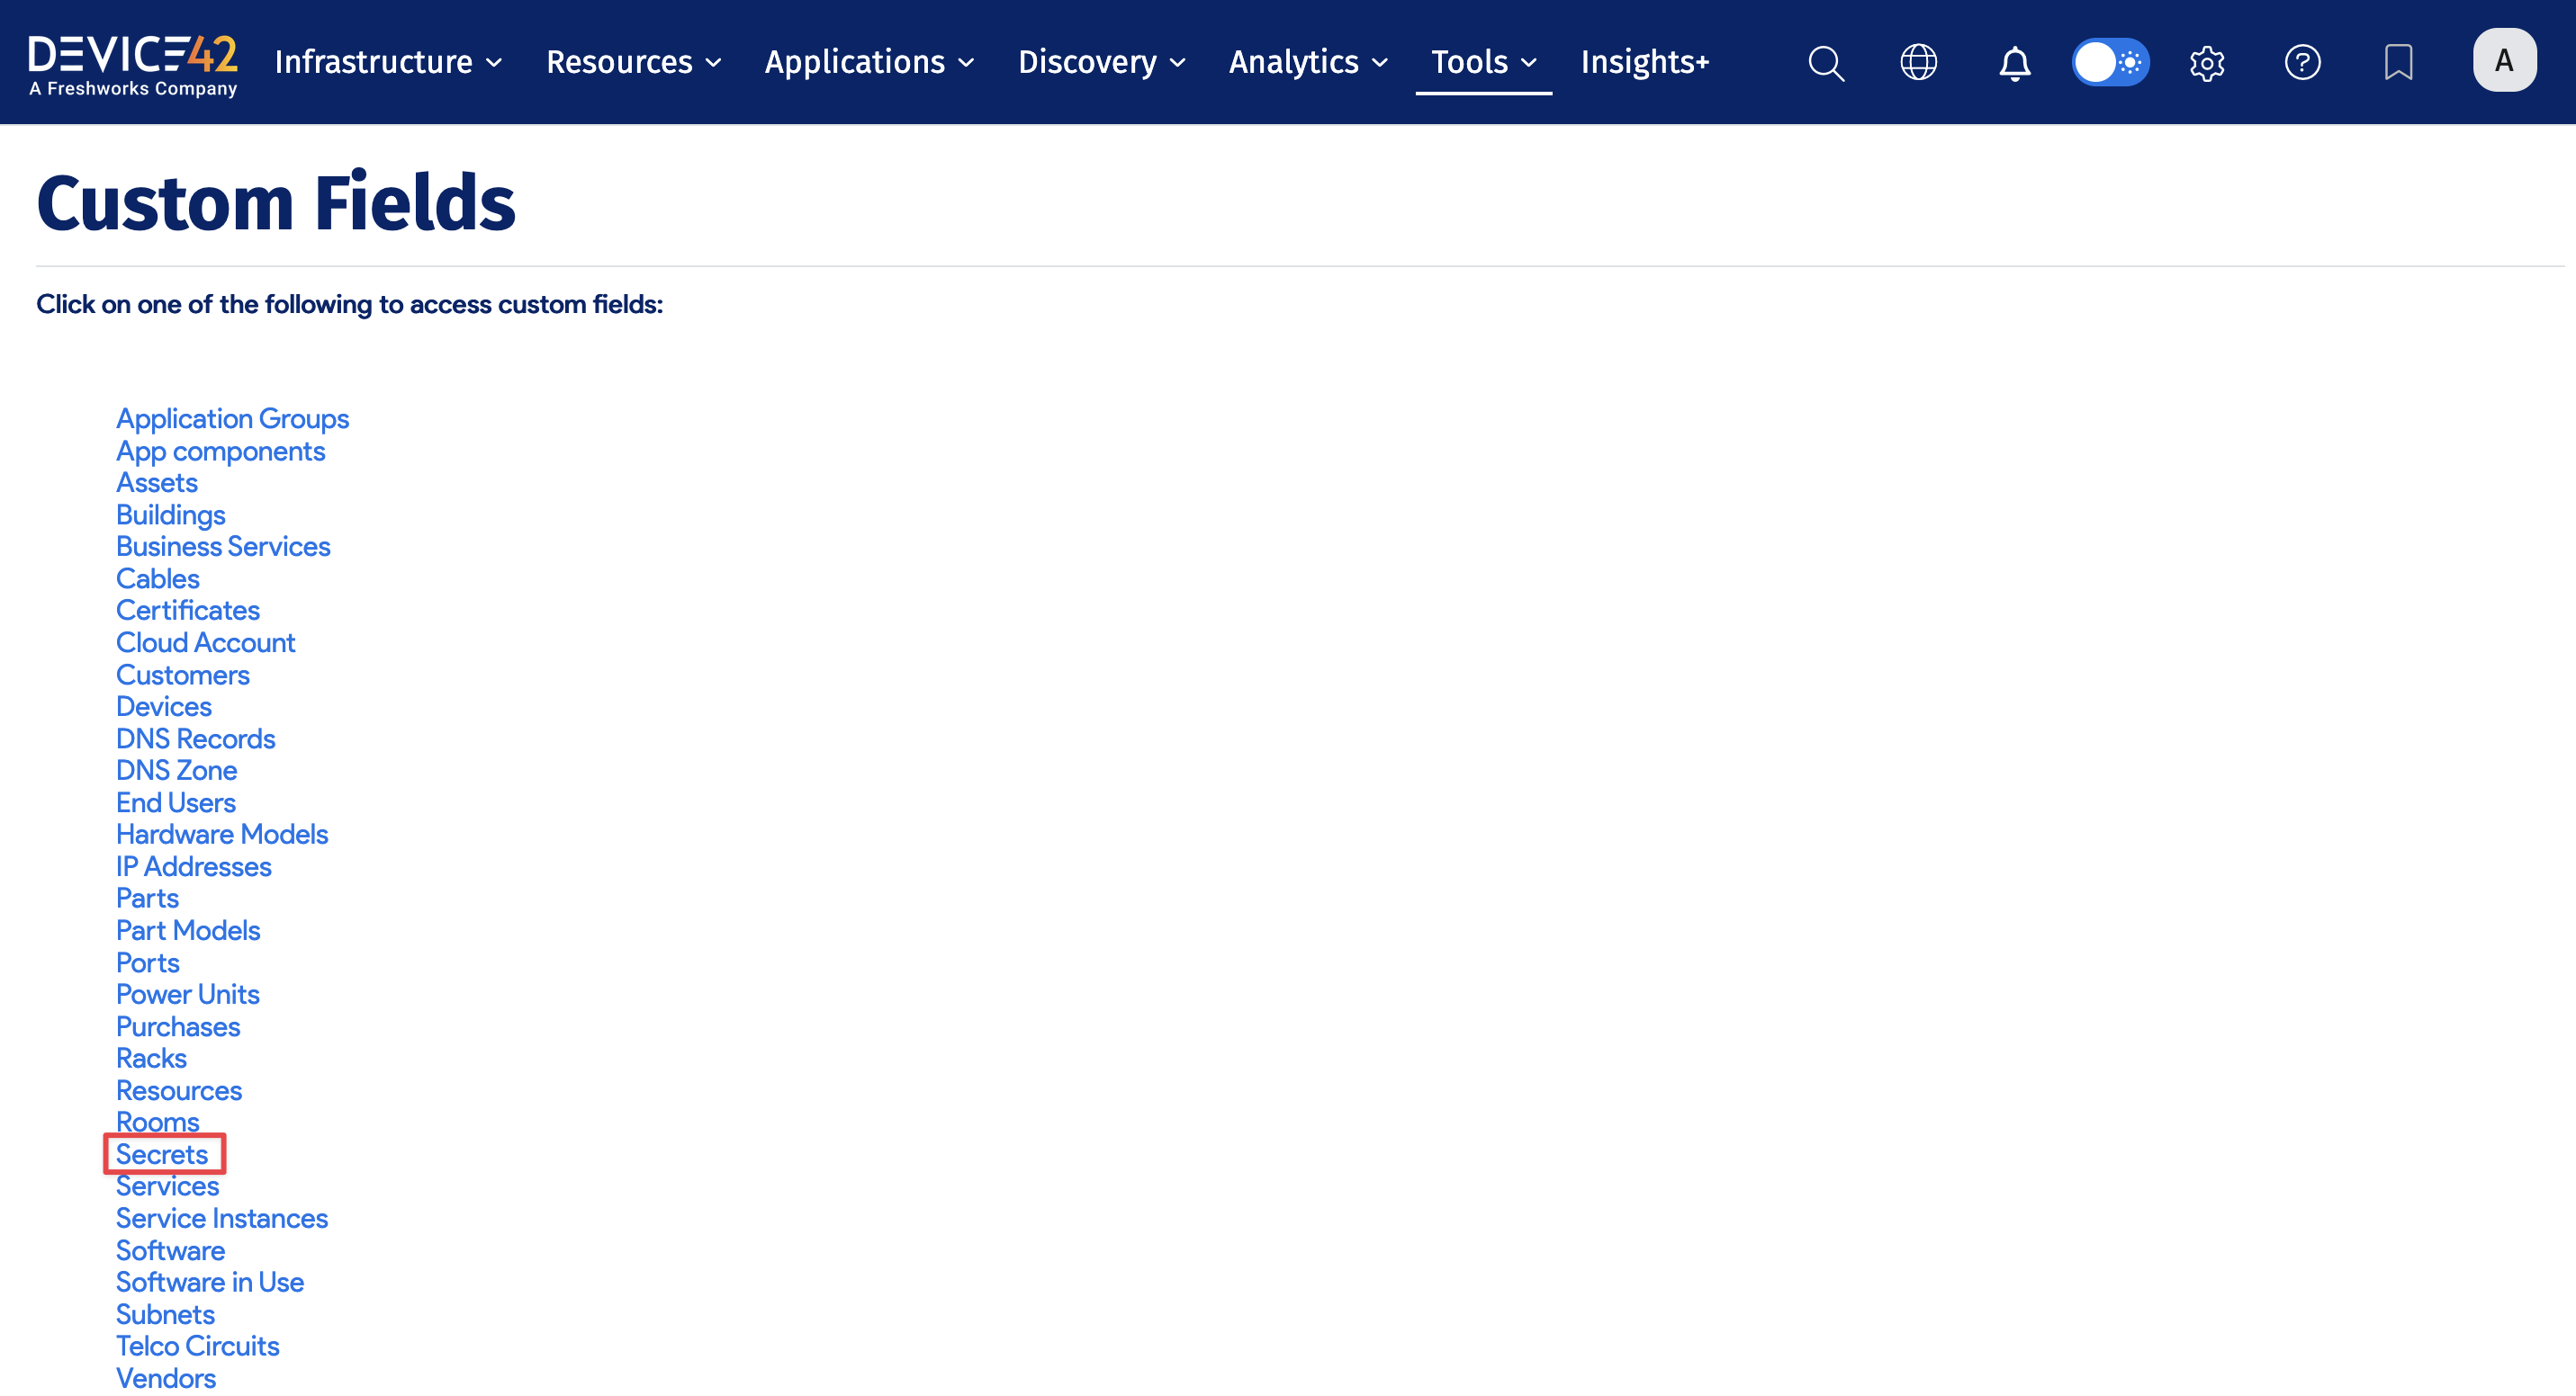
Task: Open settings with the gear icon
Action: click(x=2207, y=62)
